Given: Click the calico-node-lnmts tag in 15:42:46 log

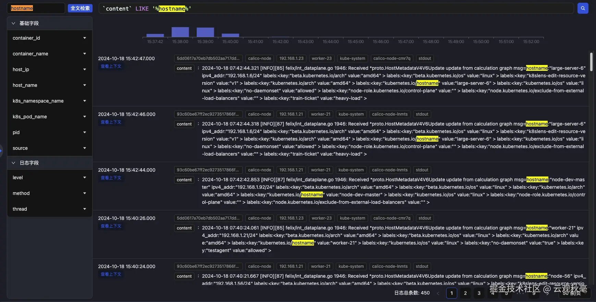Looking at the screenshot, I should [x=390, y=114].
